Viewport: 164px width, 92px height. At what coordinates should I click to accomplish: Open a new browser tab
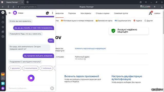tap(27, 2)
